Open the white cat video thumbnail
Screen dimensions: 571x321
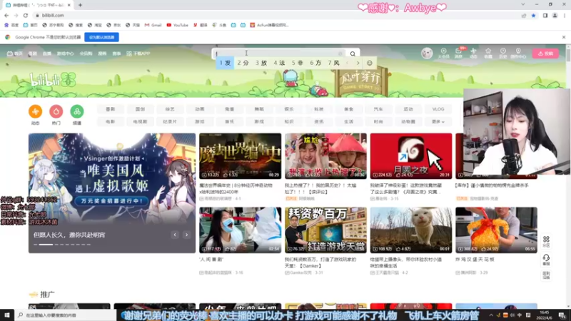[x=411, y=230]
